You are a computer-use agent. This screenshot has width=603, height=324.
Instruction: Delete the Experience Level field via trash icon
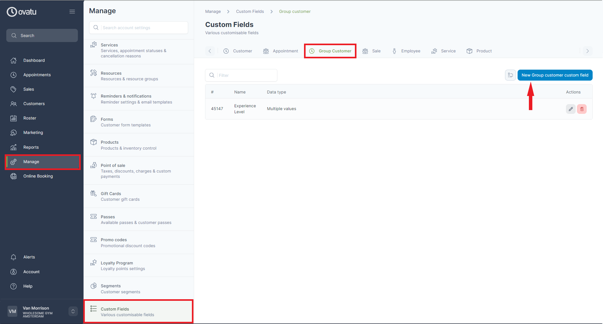[582, 109]
